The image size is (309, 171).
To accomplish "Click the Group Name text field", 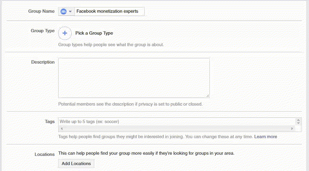I will pos(109,11).
